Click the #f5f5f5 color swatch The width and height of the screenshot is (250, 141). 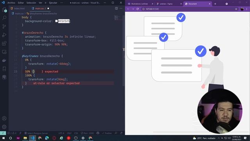pyautogui.click(x=56, y=21)
